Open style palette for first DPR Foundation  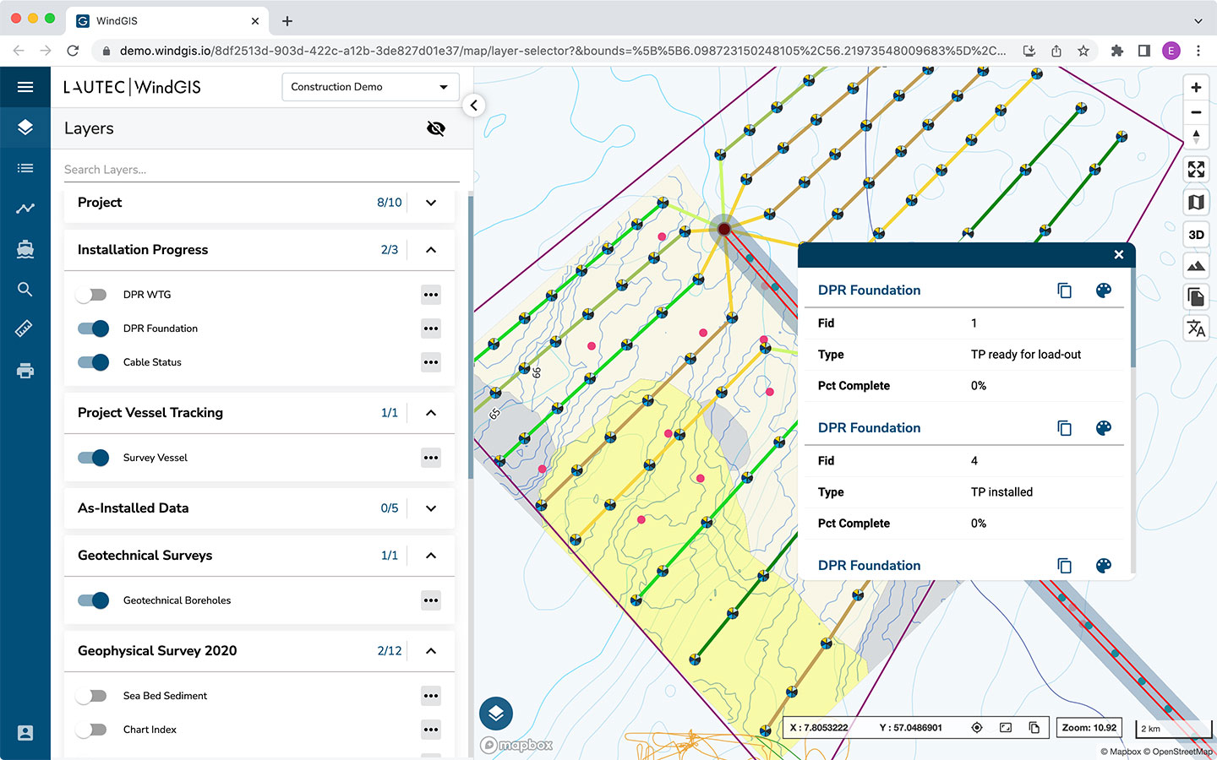pyautogui.click(x=1103, y=290)
